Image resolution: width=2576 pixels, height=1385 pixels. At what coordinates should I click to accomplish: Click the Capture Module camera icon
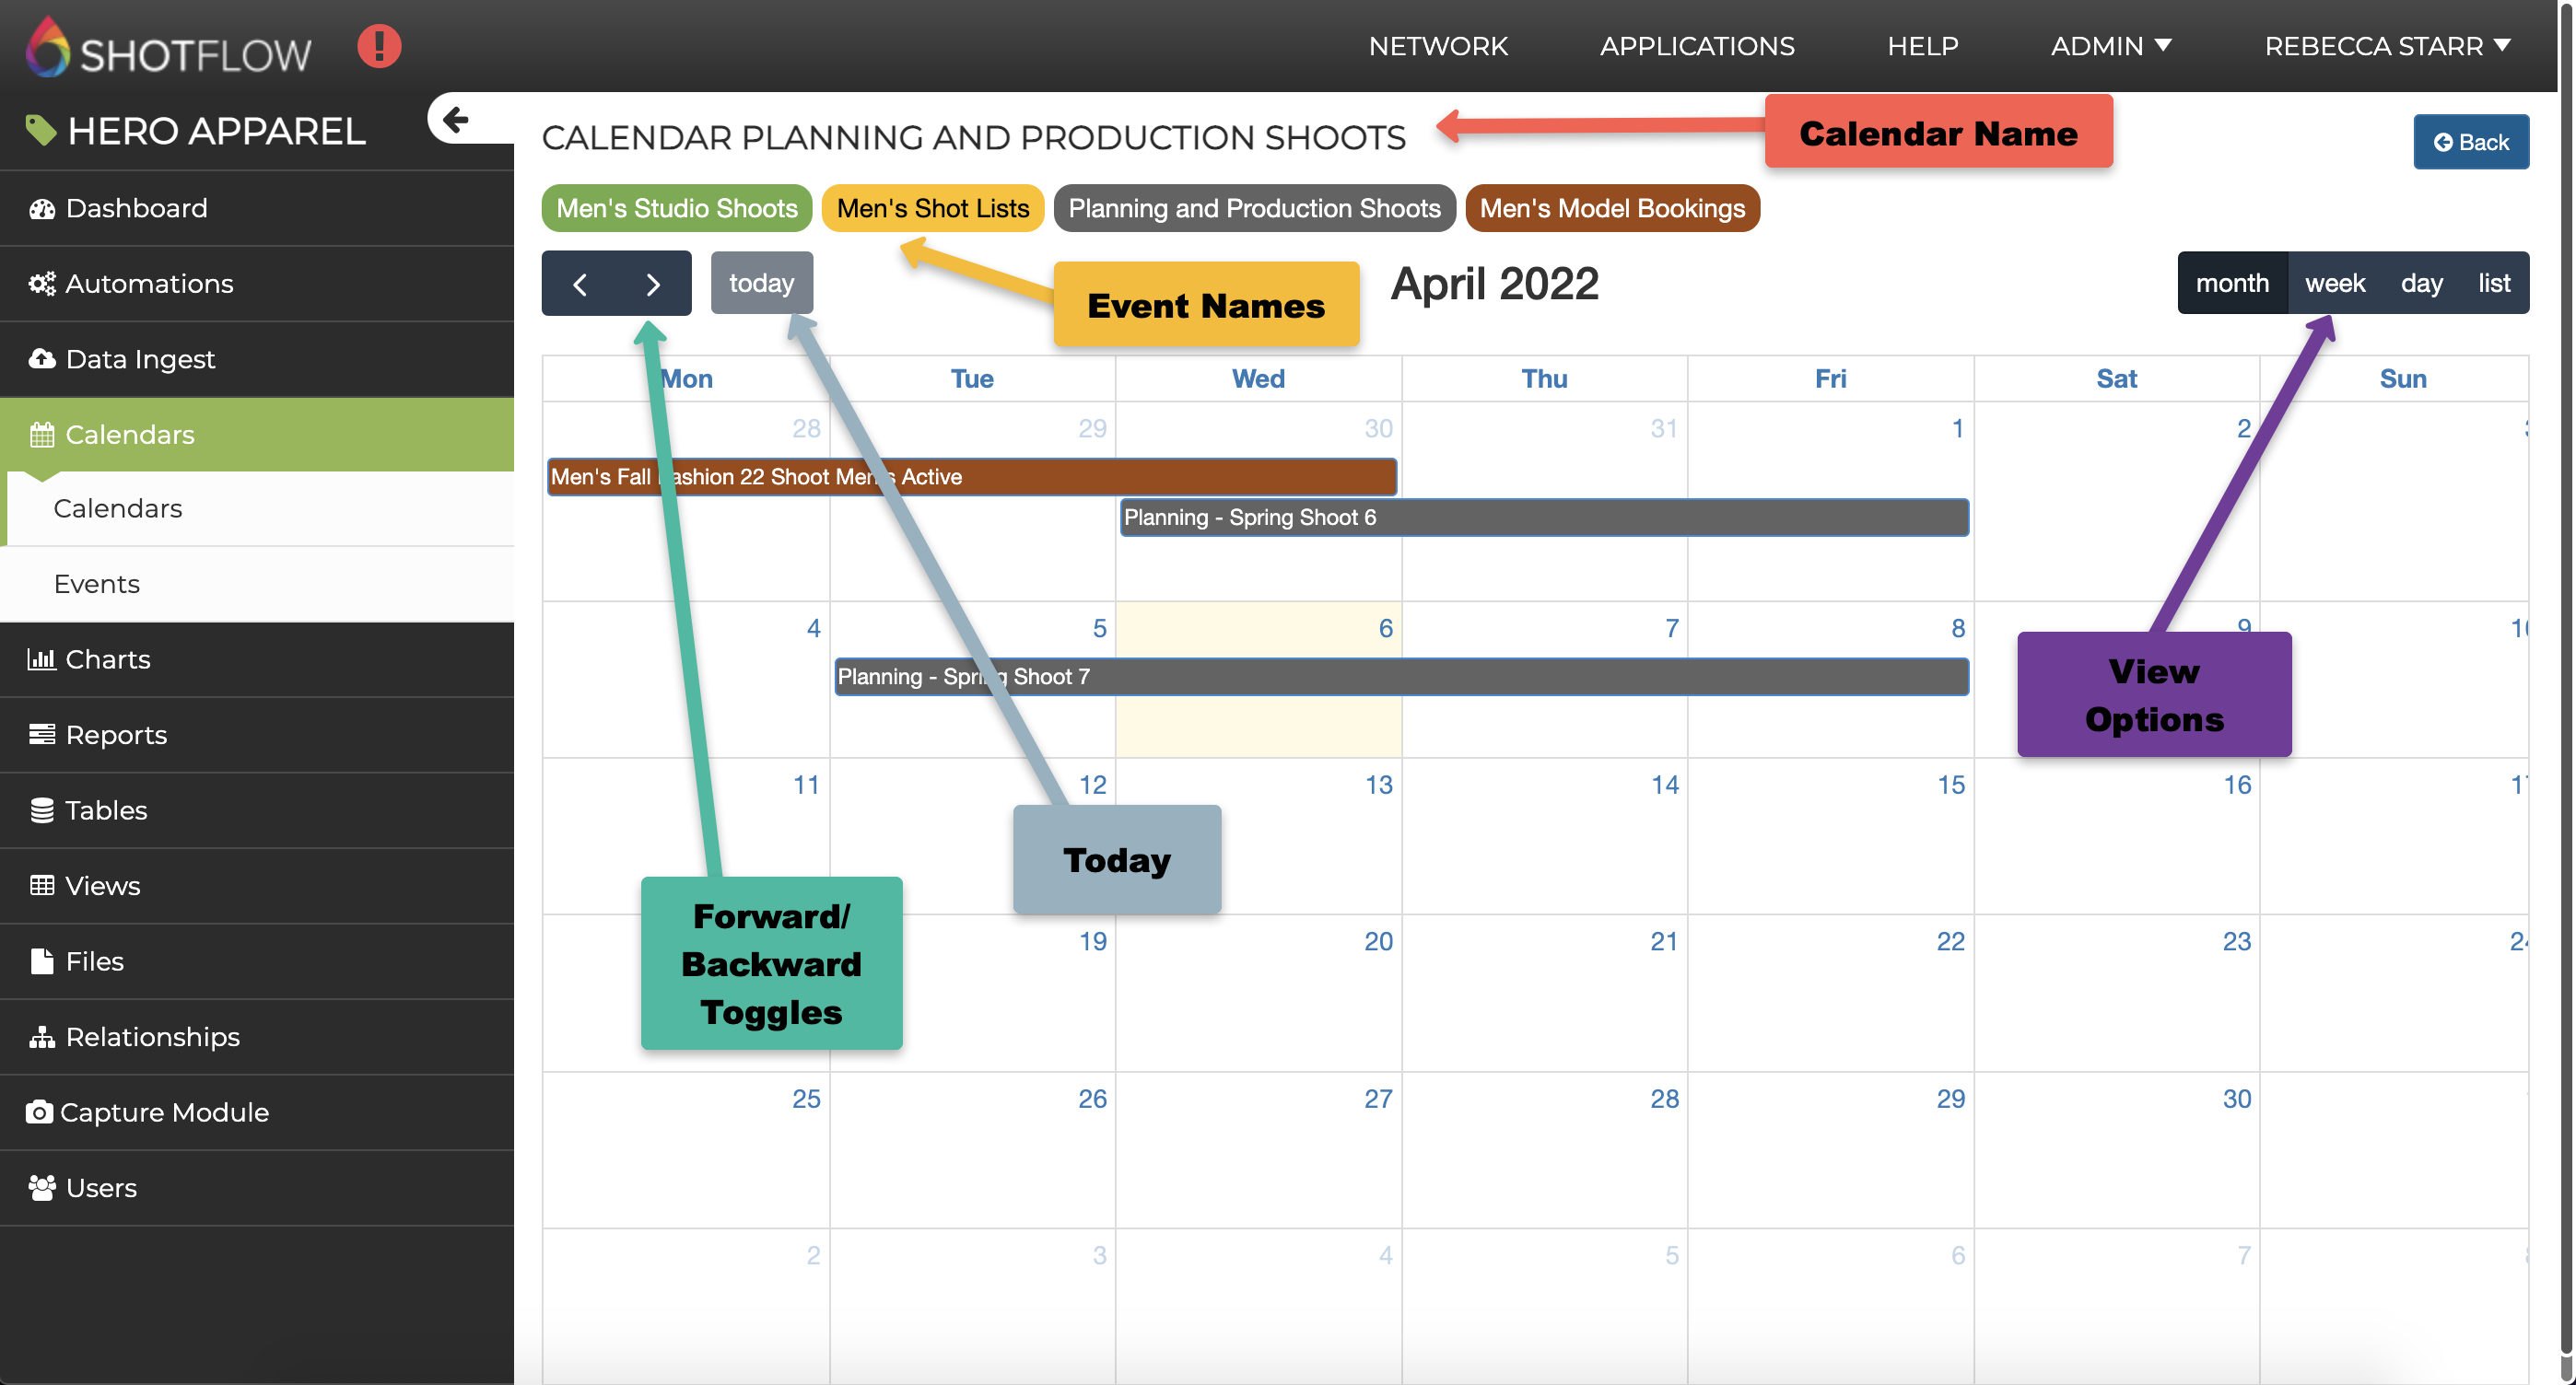click(x=39, y=1112)
